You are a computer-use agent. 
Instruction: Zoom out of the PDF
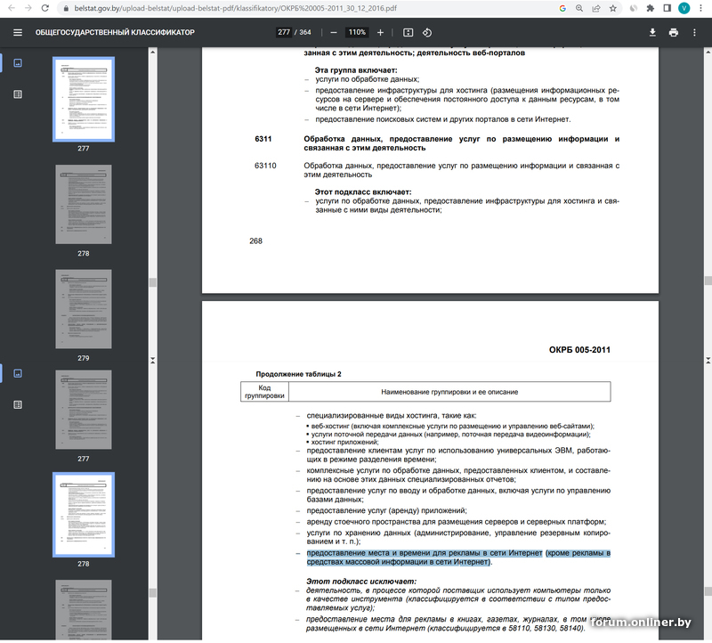pyautogui.click(x=334, y=32)
